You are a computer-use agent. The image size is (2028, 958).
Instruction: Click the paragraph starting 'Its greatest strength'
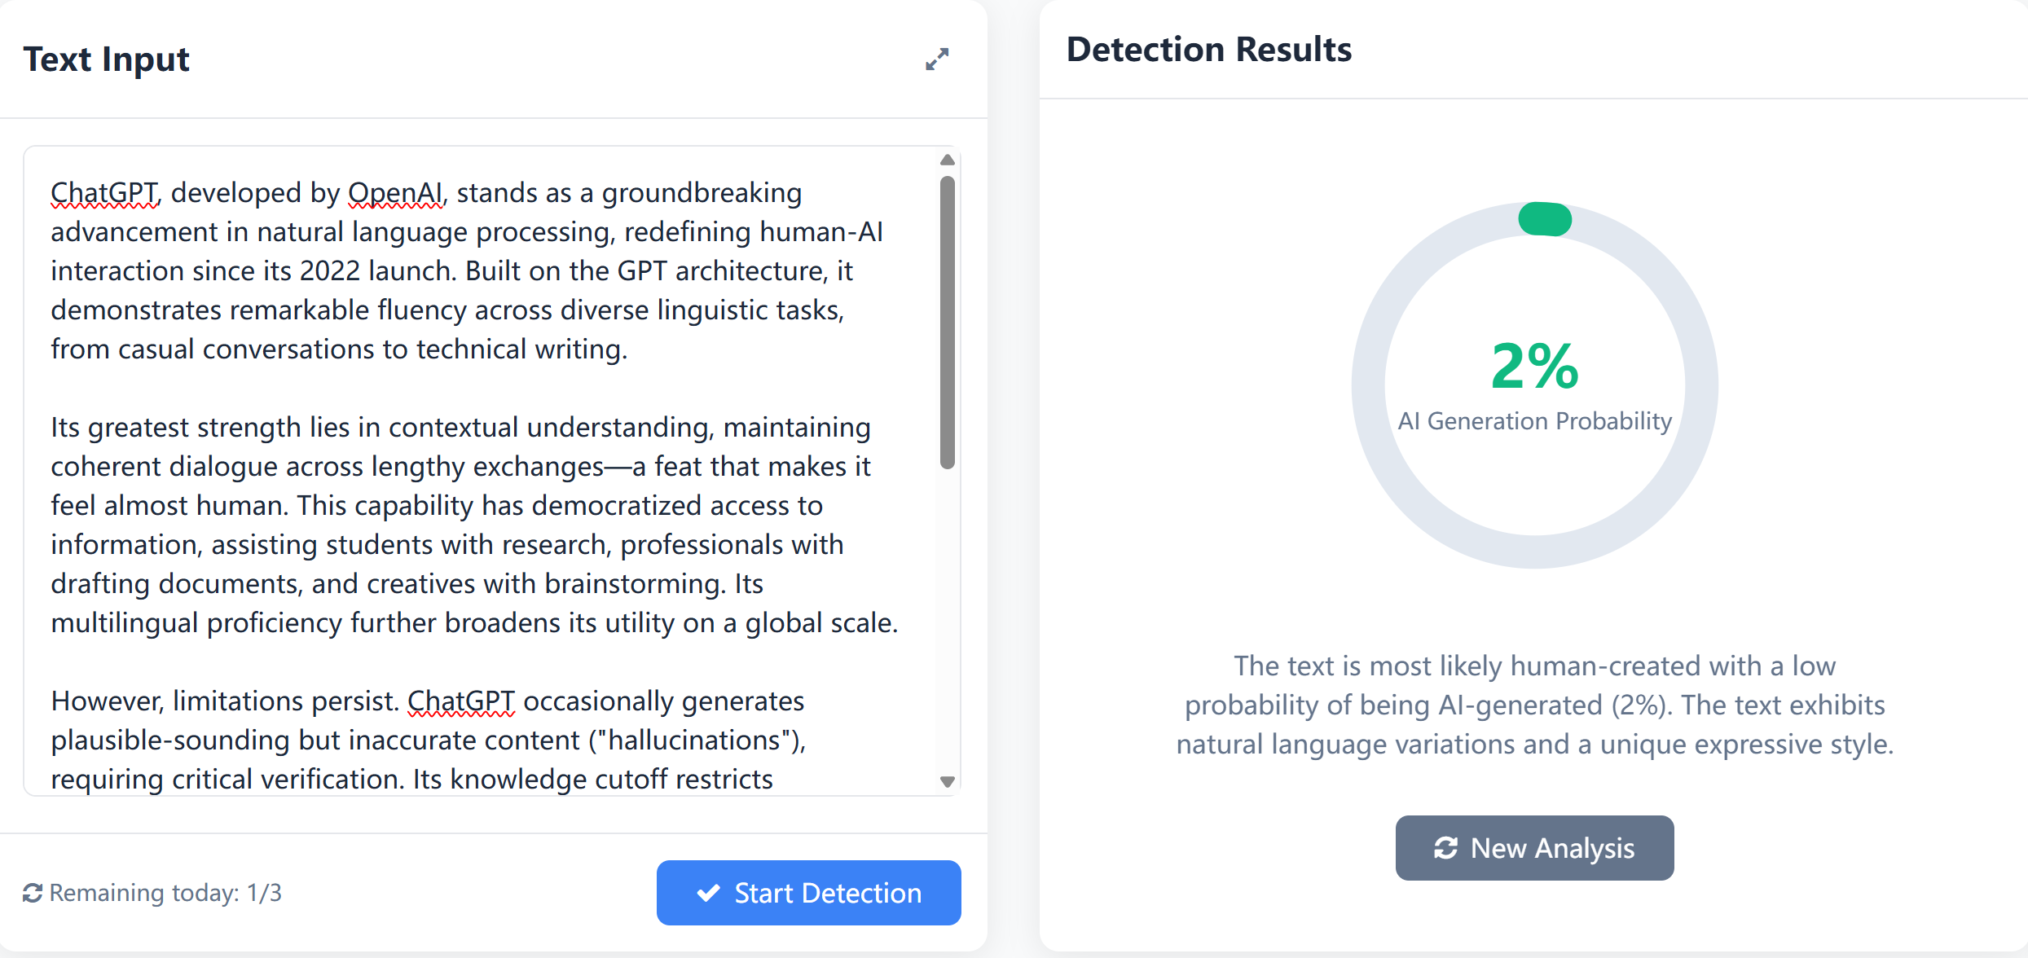474,525
